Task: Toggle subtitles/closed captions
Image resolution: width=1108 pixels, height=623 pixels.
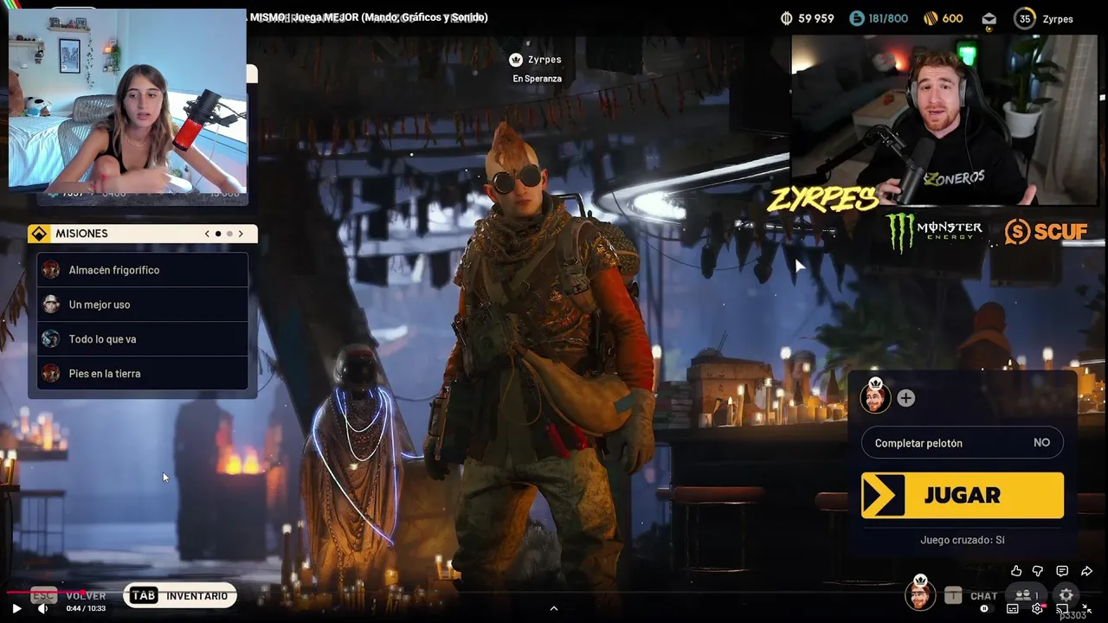Action: 1012,608
